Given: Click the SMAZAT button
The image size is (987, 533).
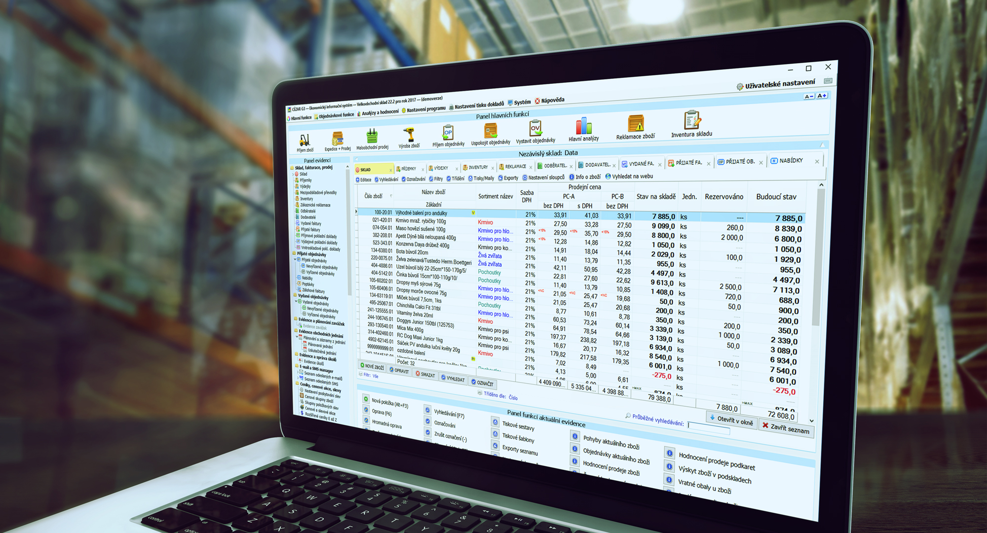Looking at the screenshot, I should coord(425,374).
